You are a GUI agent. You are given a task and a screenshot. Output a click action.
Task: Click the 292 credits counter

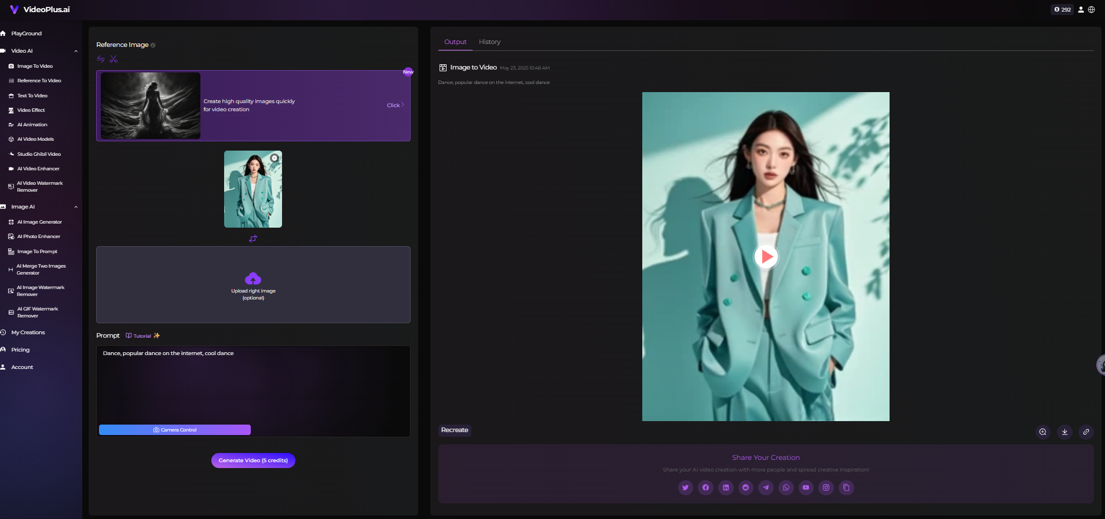click(x=1062, y=9)
